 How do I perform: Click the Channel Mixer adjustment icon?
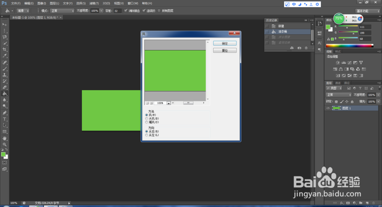(x=358, y=69)
